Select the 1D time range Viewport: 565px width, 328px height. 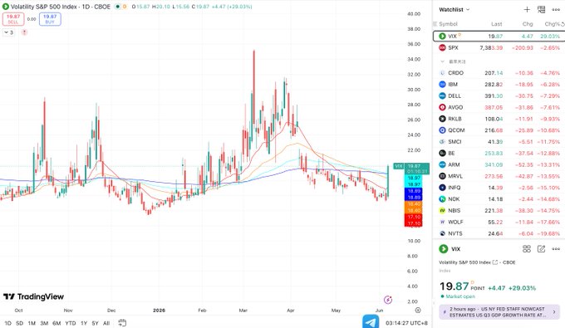coord(8,323)
